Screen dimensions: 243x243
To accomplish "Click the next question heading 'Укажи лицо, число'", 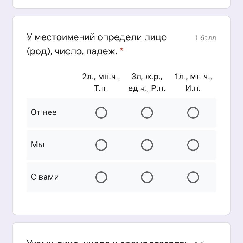I will [107, 241].
